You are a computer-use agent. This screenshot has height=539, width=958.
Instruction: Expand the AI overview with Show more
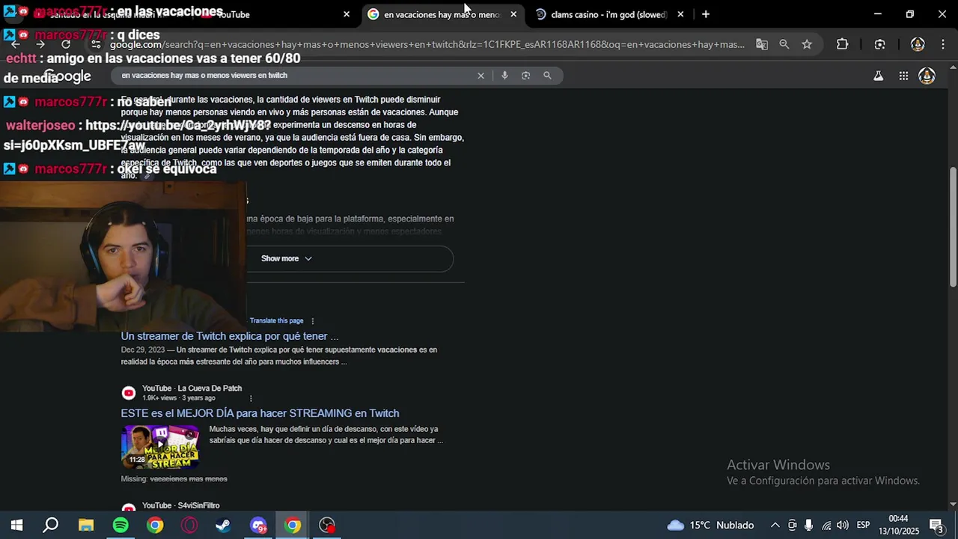(x=287, y=258)
